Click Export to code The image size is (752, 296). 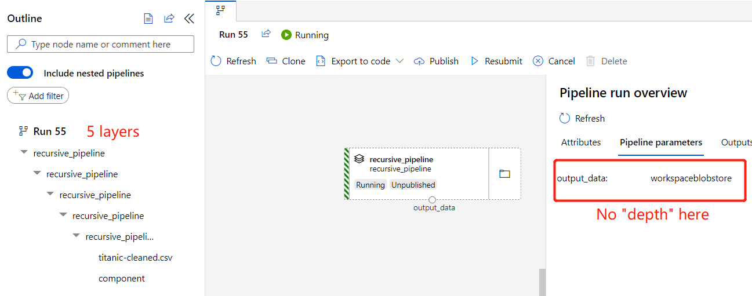354,61
